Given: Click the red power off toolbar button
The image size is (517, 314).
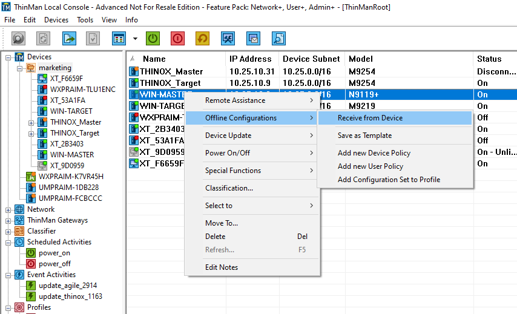Looking at the screenshot, I should (x=178, y=39).
